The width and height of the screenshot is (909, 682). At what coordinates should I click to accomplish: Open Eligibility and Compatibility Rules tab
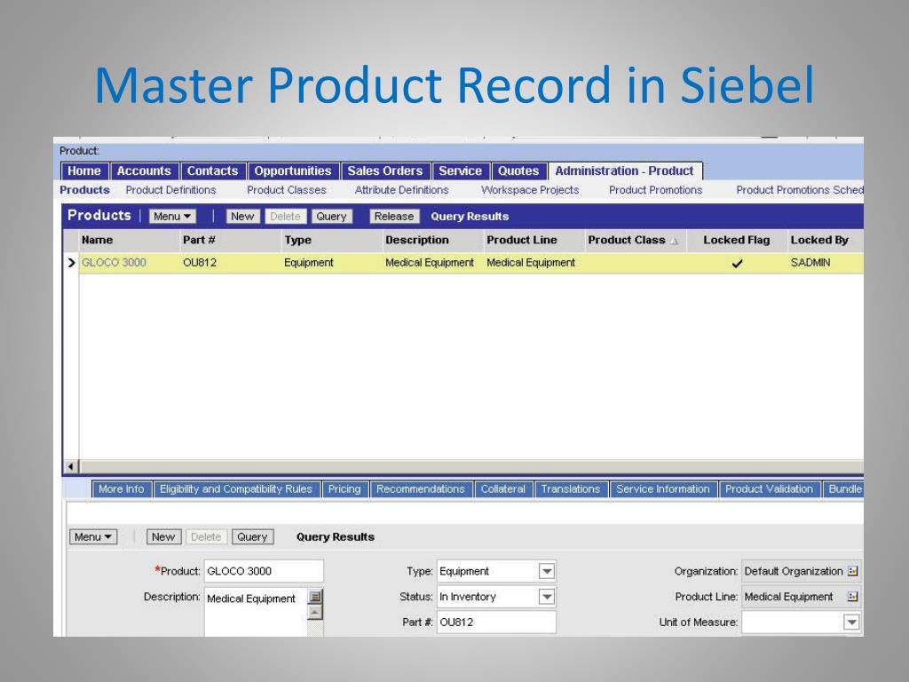(x=236, y=489)
